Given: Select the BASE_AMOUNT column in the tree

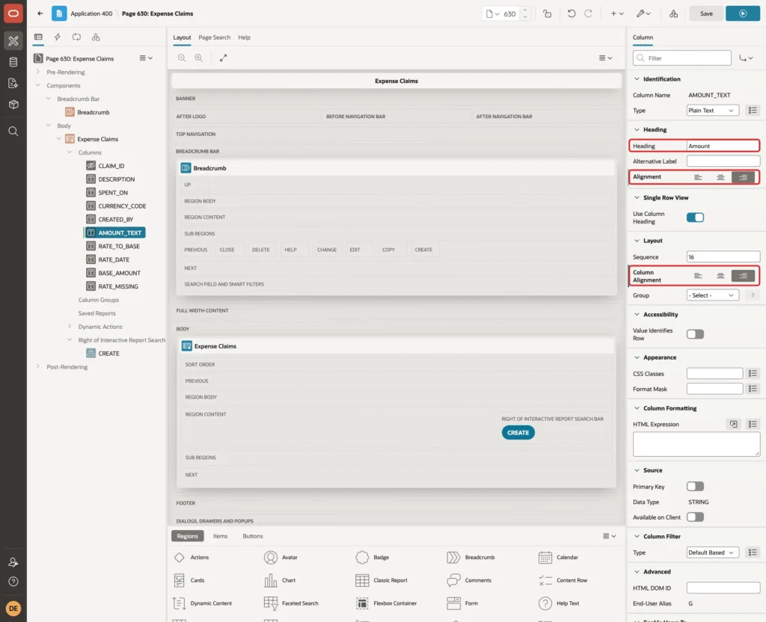Looking at the screenshot, I should [x=119, y=273].
